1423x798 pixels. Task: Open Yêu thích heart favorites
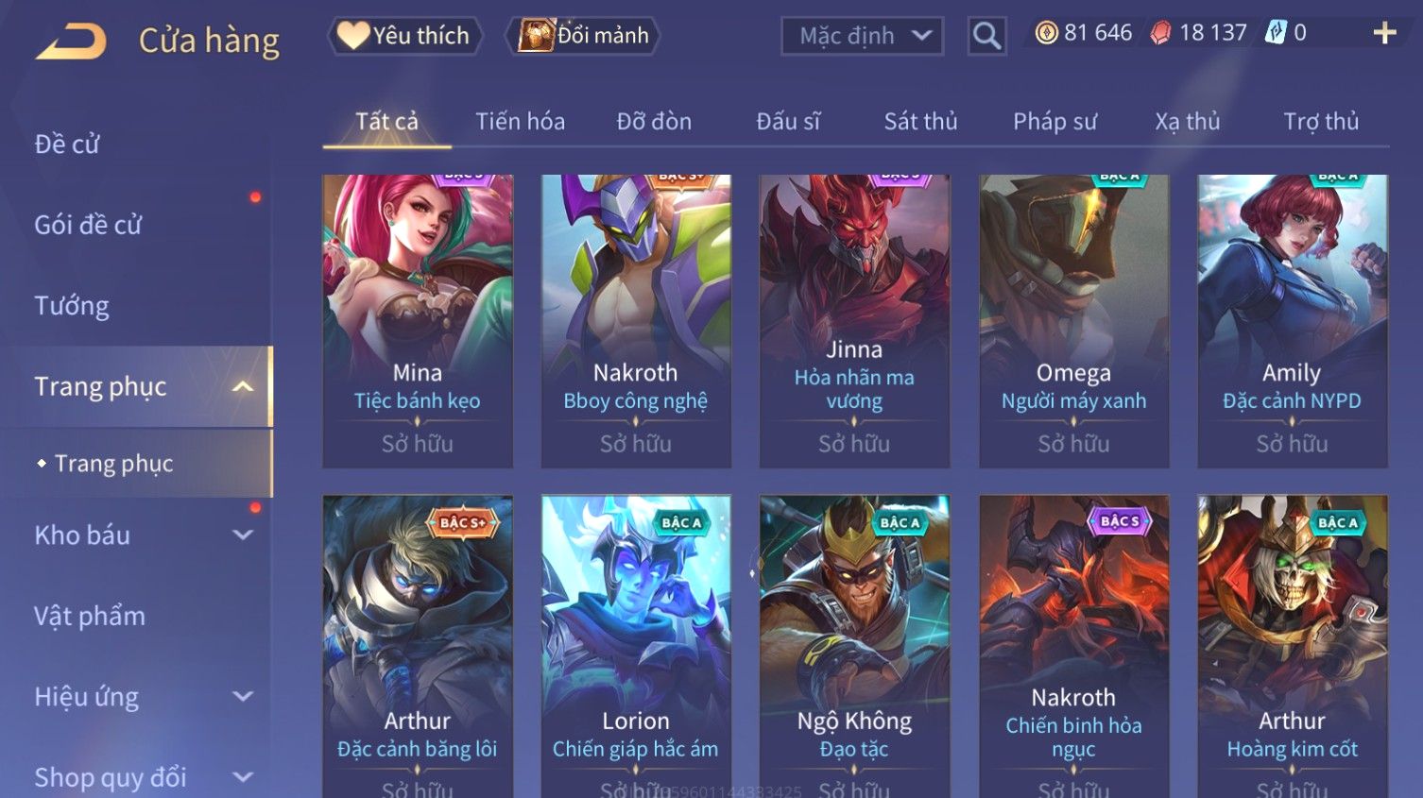(x=405, y=36)
